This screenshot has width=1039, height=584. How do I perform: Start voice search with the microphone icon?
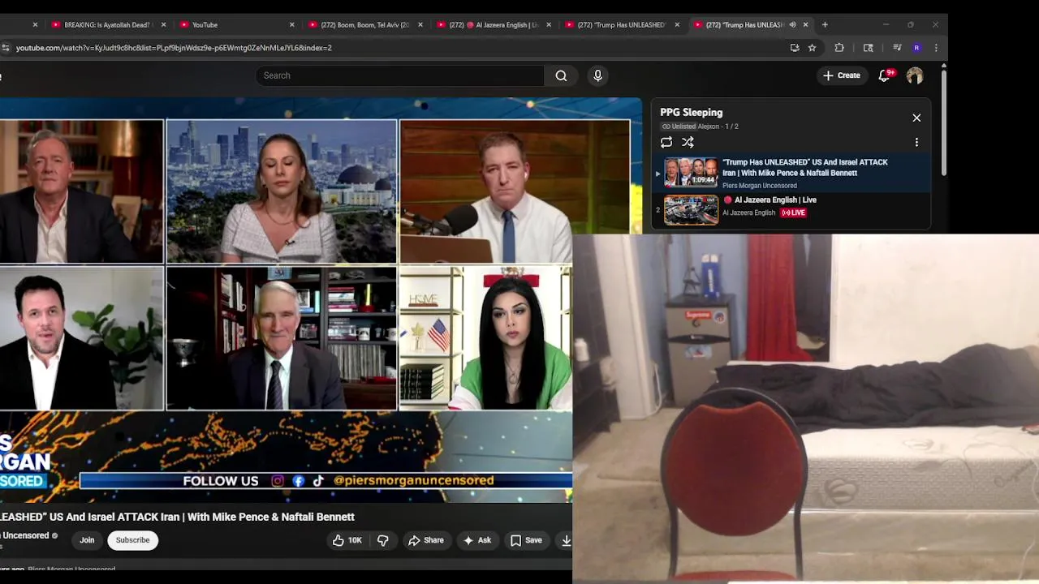[597, 75]
